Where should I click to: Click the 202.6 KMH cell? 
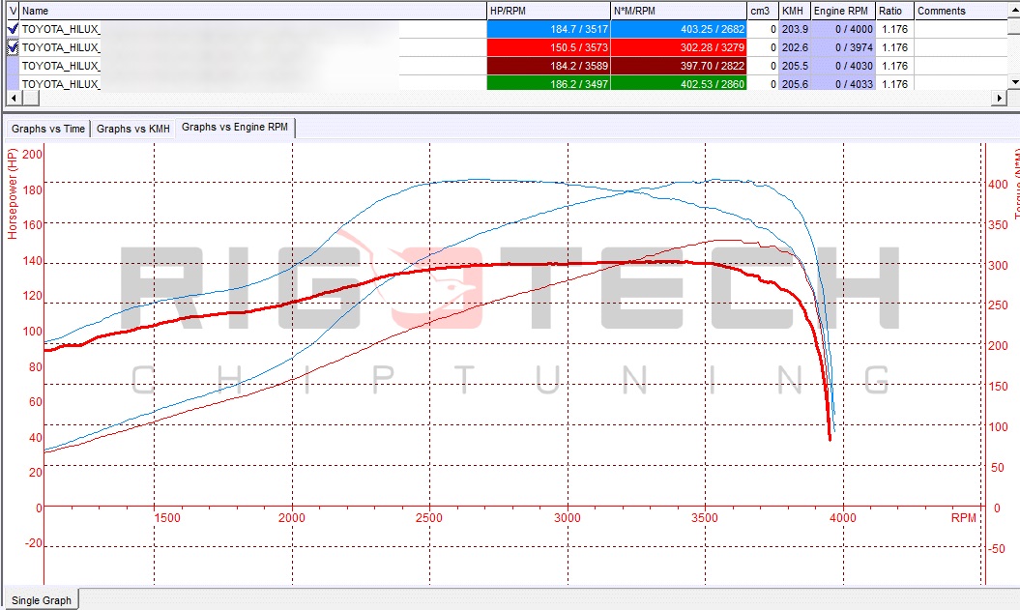tap(795, 46)
